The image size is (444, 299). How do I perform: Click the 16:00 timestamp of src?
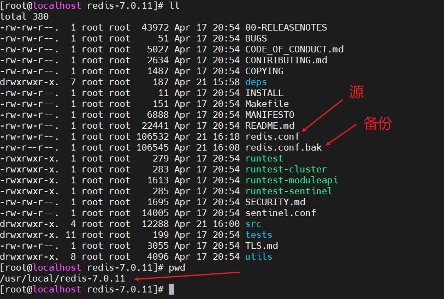(226, 224)
